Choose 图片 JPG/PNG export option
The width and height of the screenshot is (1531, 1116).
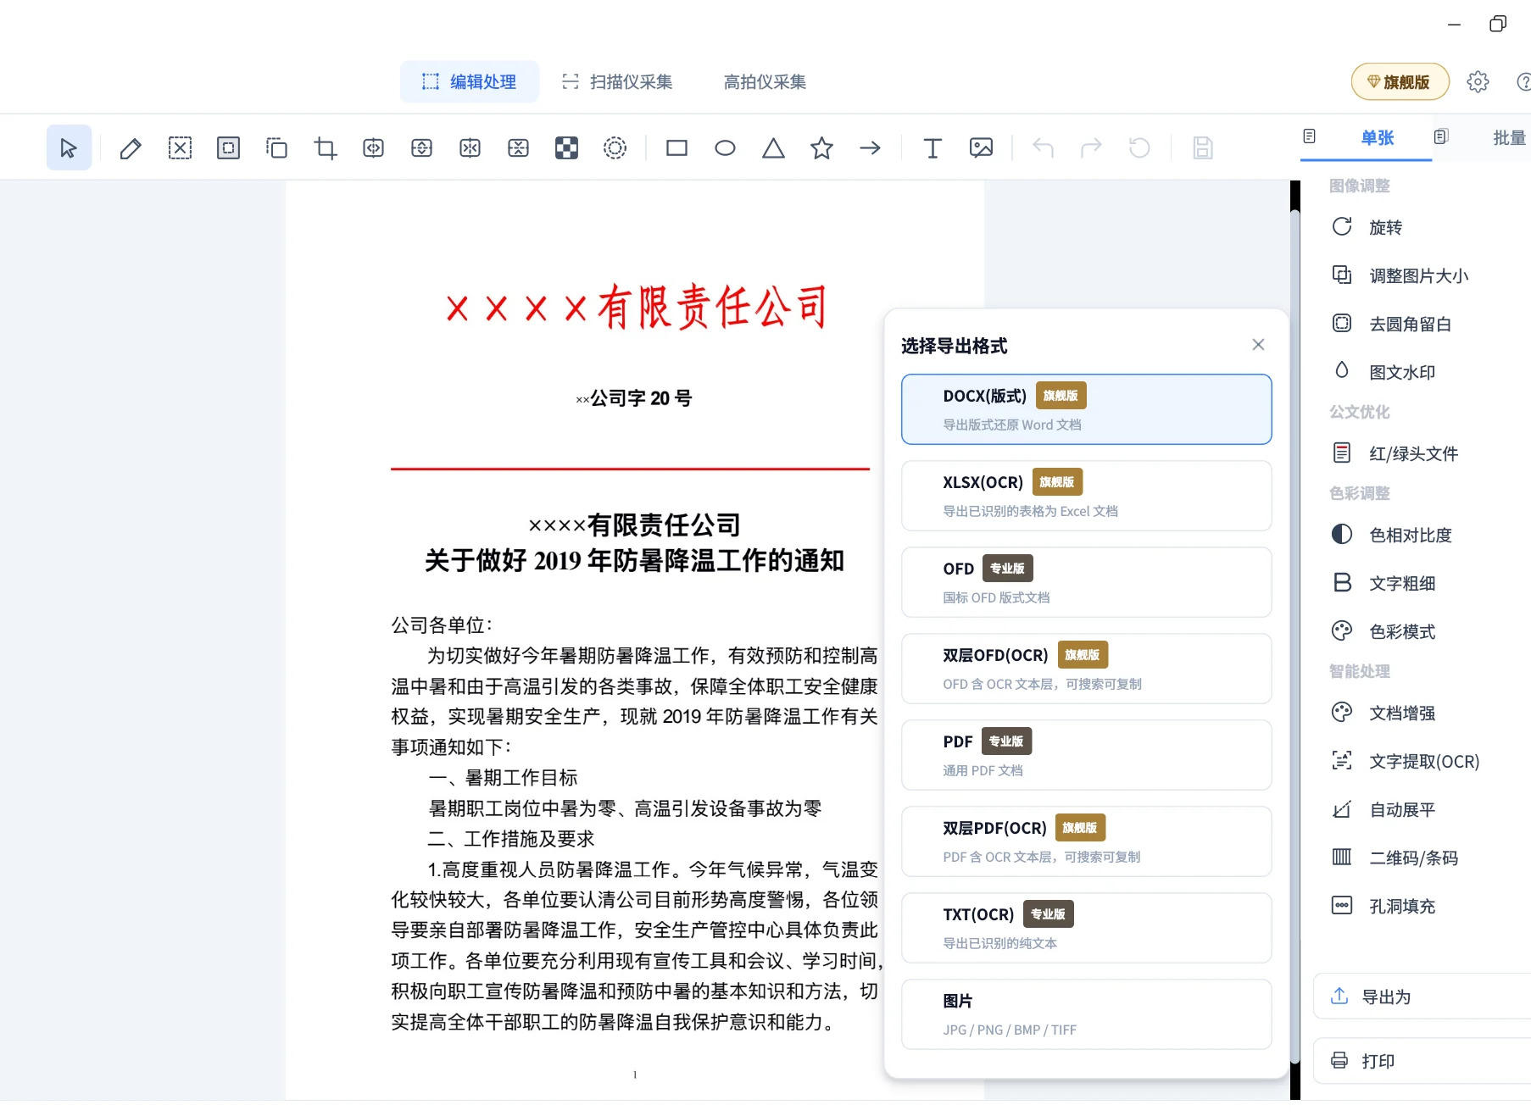1086,1014
